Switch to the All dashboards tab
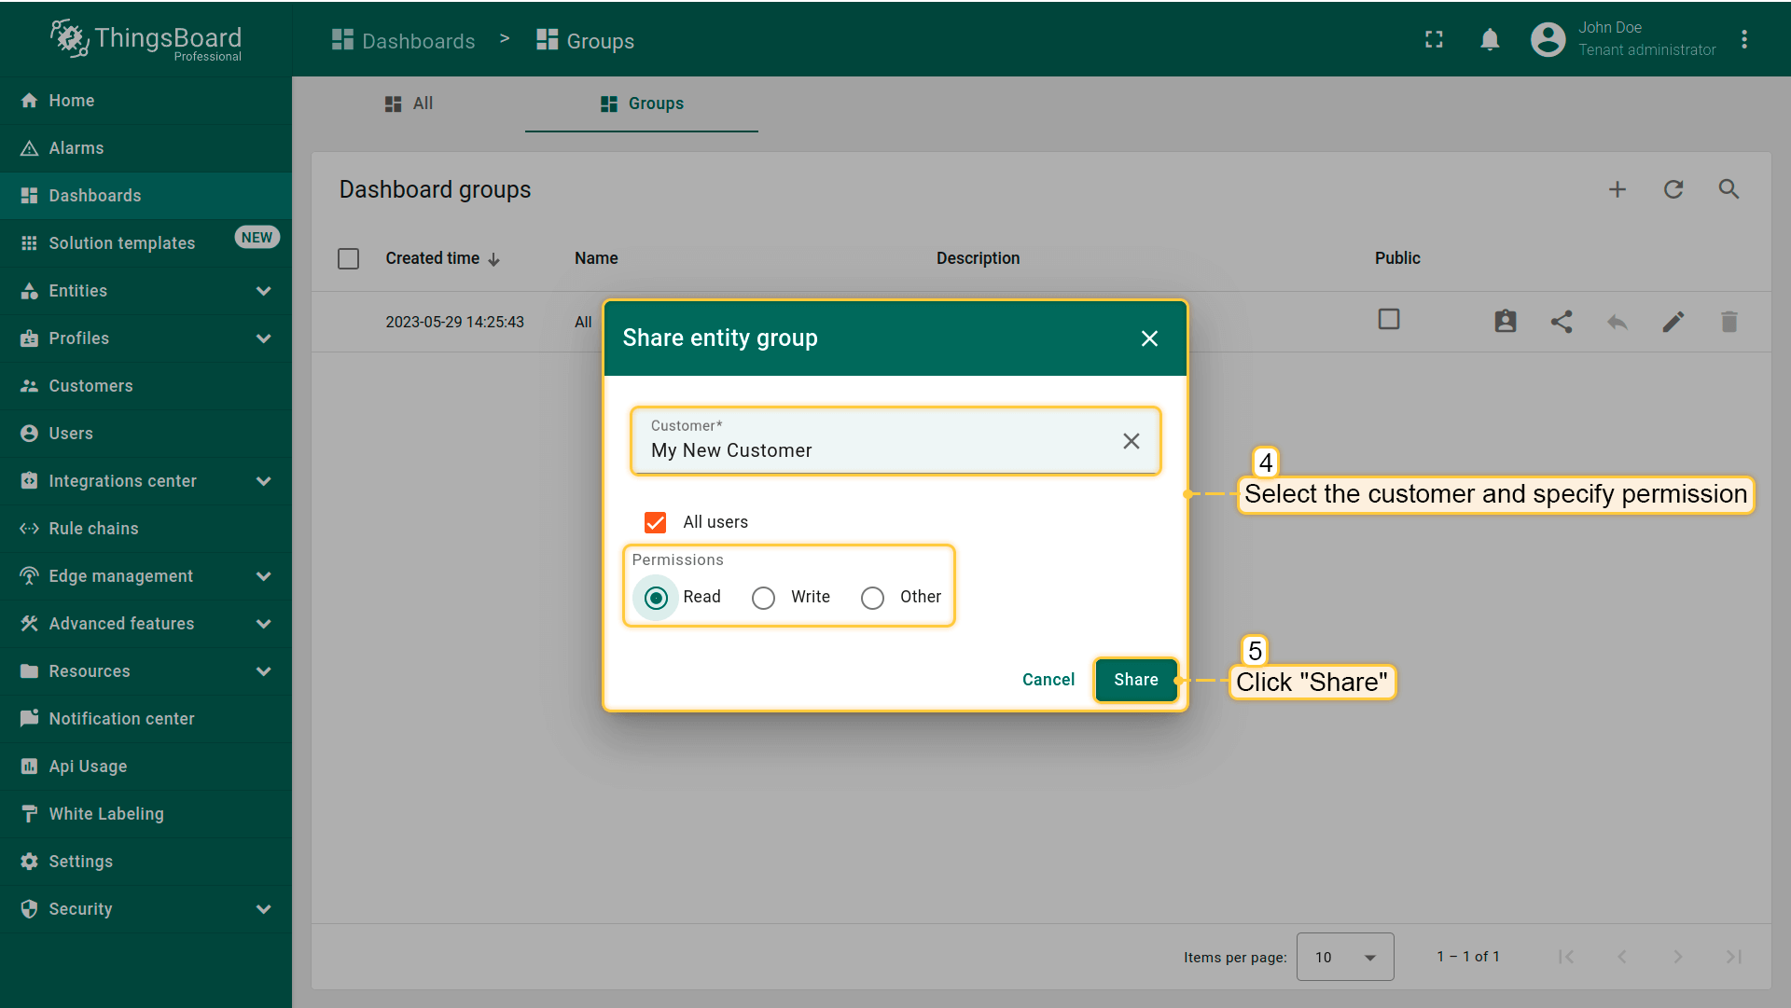The height and width of the screenshot is (1008, 1791). (409, 104)
